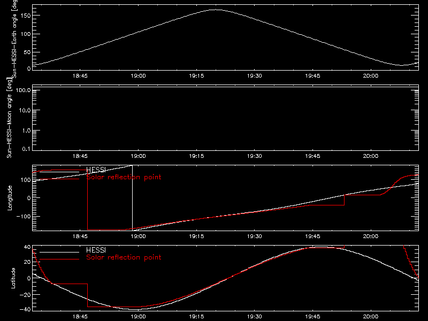Click 19:45 label below the Longitude plot
Image resolution: width=428 pixels, height=321 pixels.
(312, 236)
